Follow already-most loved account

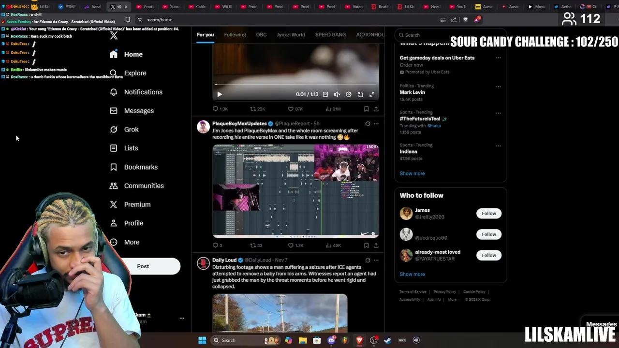coord(489,255)
